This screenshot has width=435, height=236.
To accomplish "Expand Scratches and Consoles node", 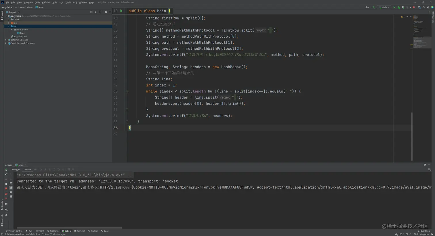I will 6,43.
